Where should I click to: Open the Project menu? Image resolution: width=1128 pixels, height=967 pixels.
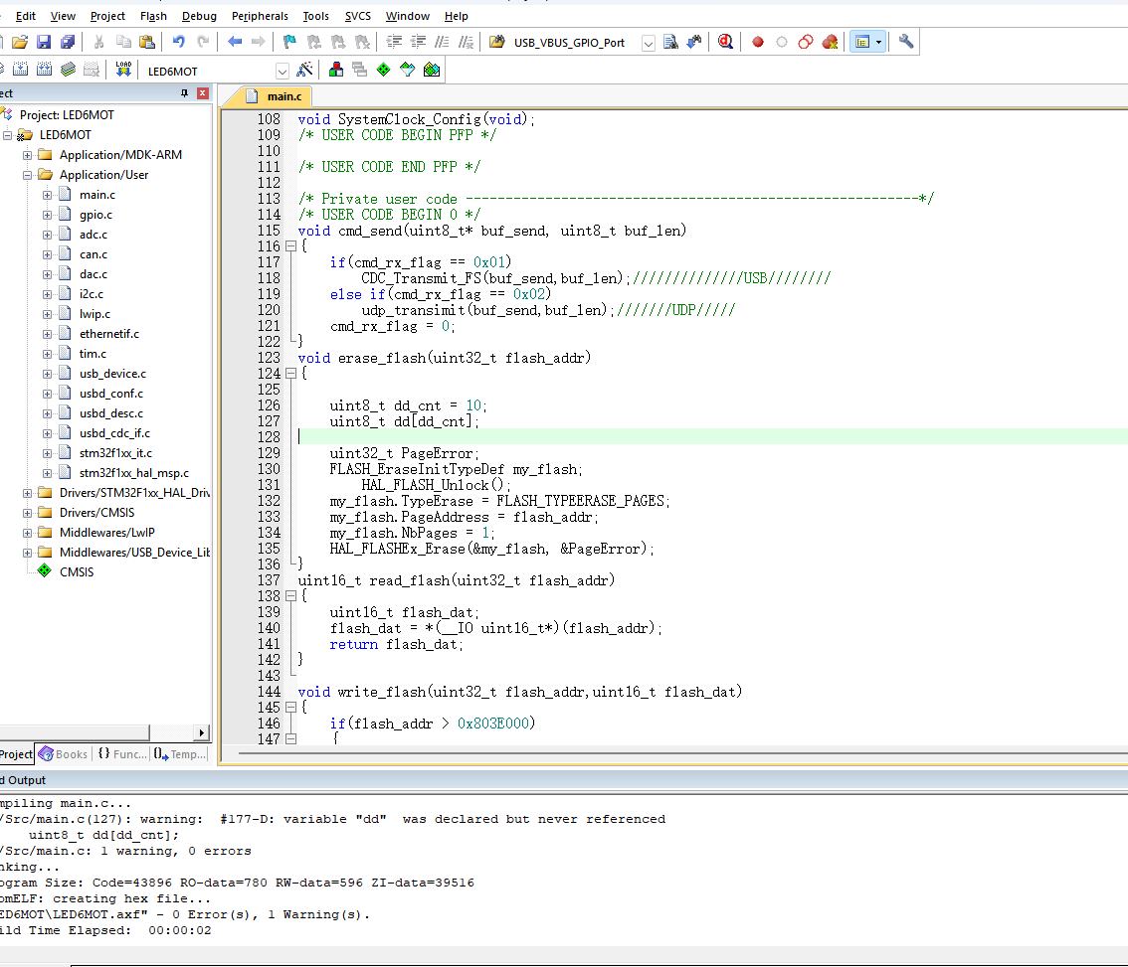pos(107,16)
